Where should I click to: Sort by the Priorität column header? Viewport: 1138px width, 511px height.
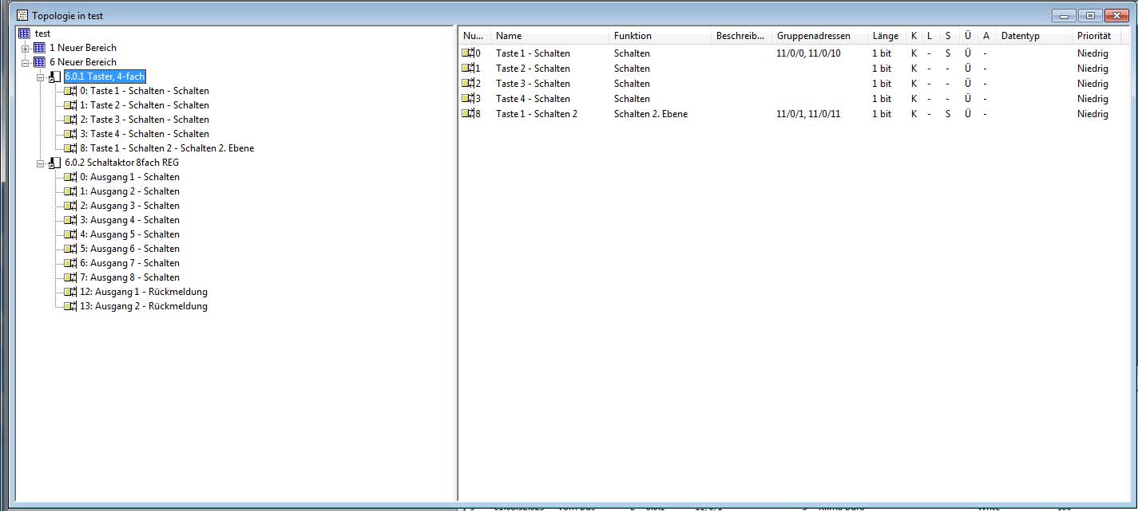[x=1096, y=36]
